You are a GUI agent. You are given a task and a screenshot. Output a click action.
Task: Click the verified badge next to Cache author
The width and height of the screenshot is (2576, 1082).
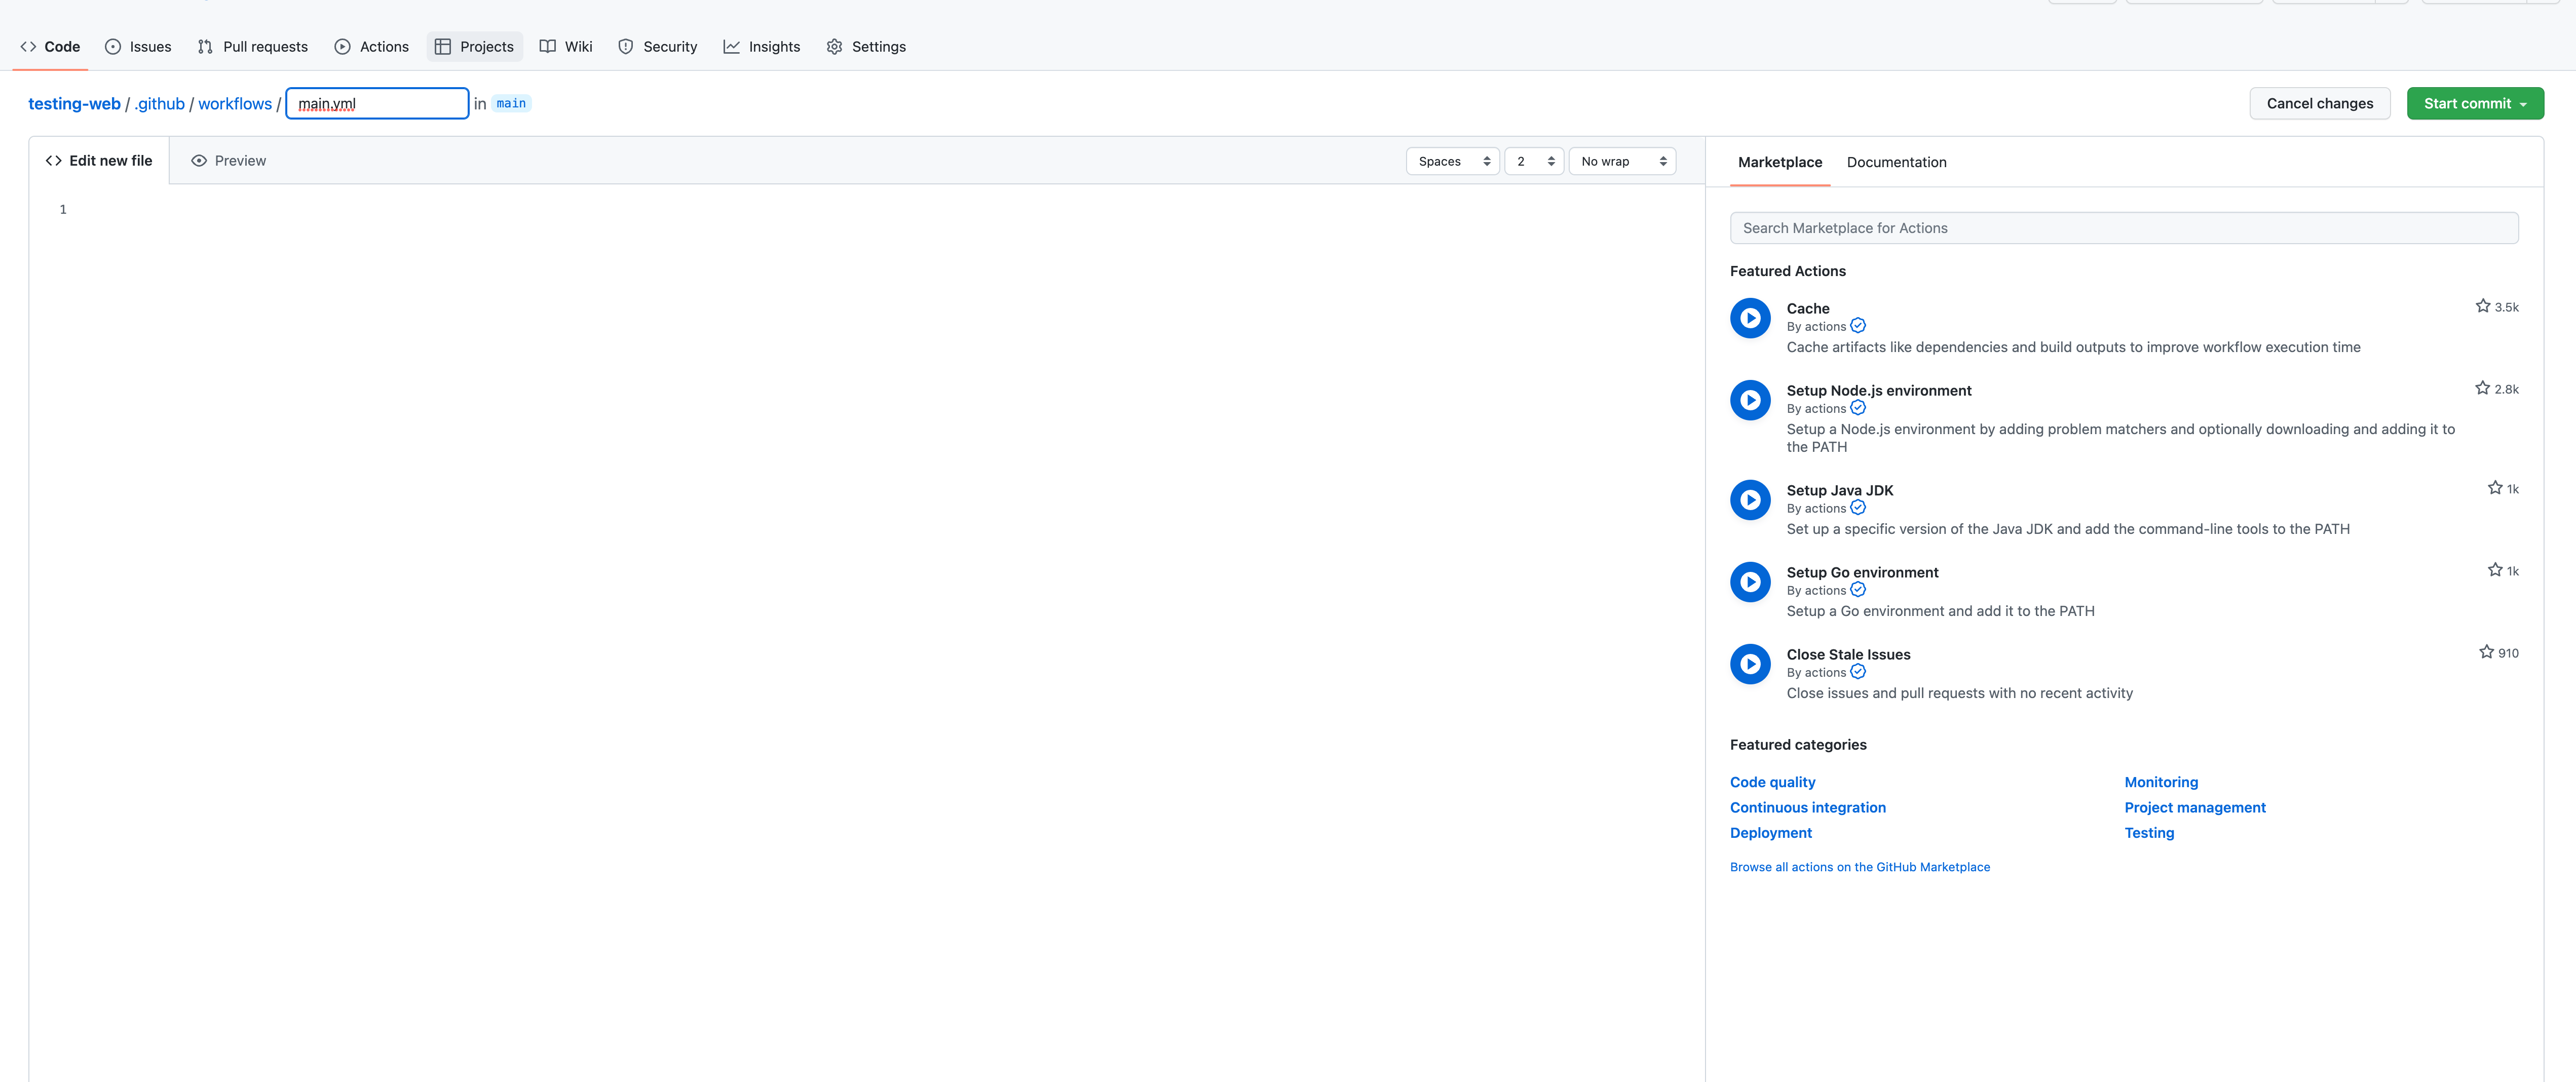point(1858,326)
